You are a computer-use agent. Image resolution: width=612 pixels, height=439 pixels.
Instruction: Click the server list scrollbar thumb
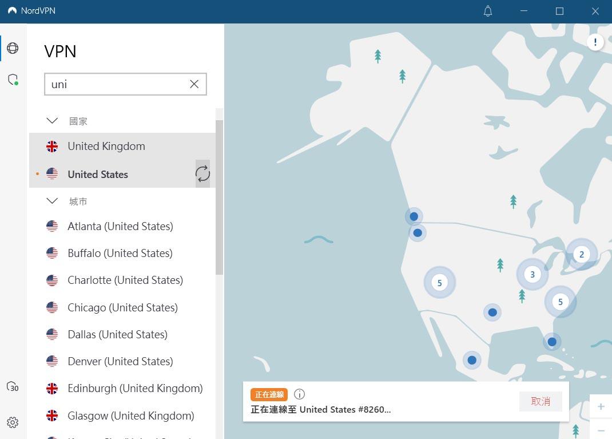click(219, 197)
